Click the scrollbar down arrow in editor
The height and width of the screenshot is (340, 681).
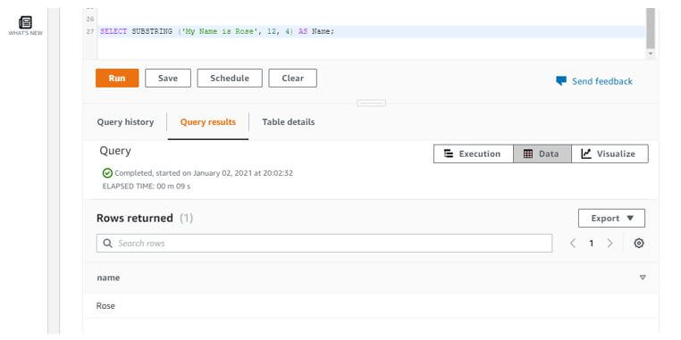[x=650, y=54]
